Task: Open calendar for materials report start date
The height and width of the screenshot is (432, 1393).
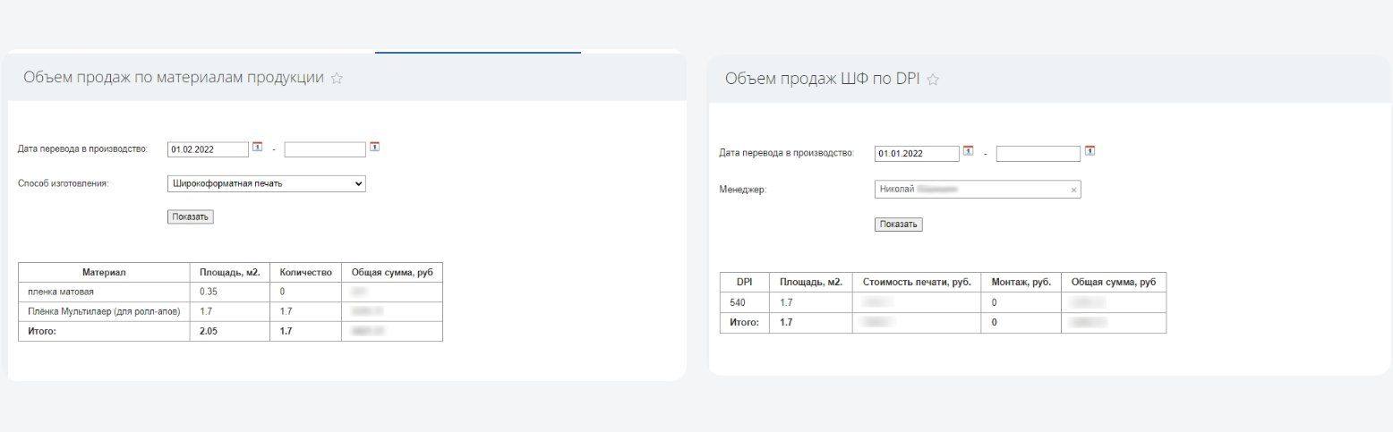Action: coord(257,147)
